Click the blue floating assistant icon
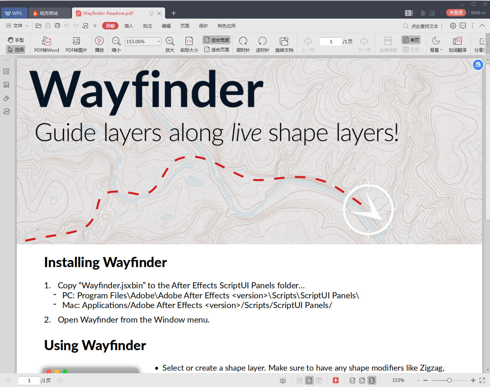490x387 pixels. point(478,65)
